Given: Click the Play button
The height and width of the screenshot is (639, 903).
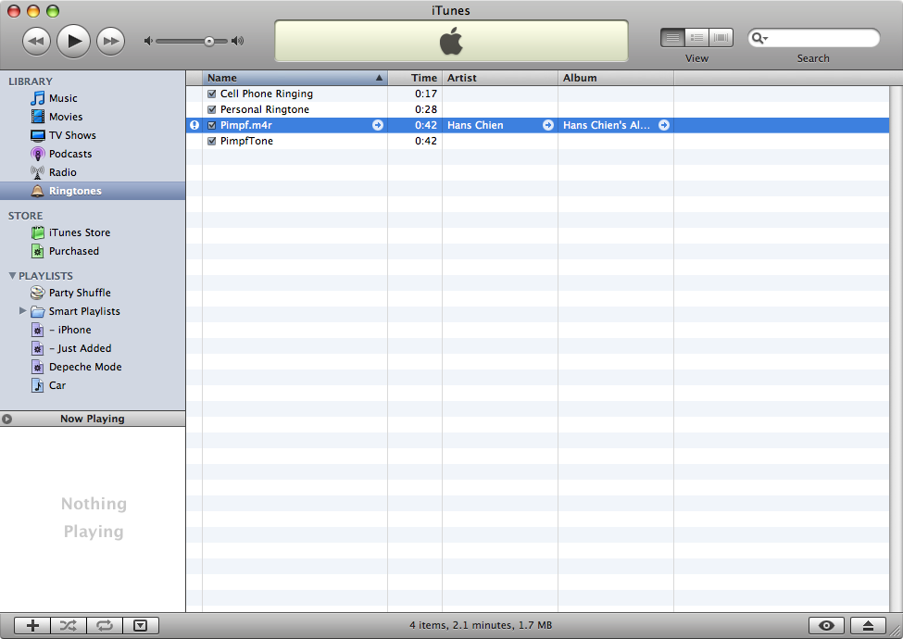Looking at the screenshot, I should (74, 41).
